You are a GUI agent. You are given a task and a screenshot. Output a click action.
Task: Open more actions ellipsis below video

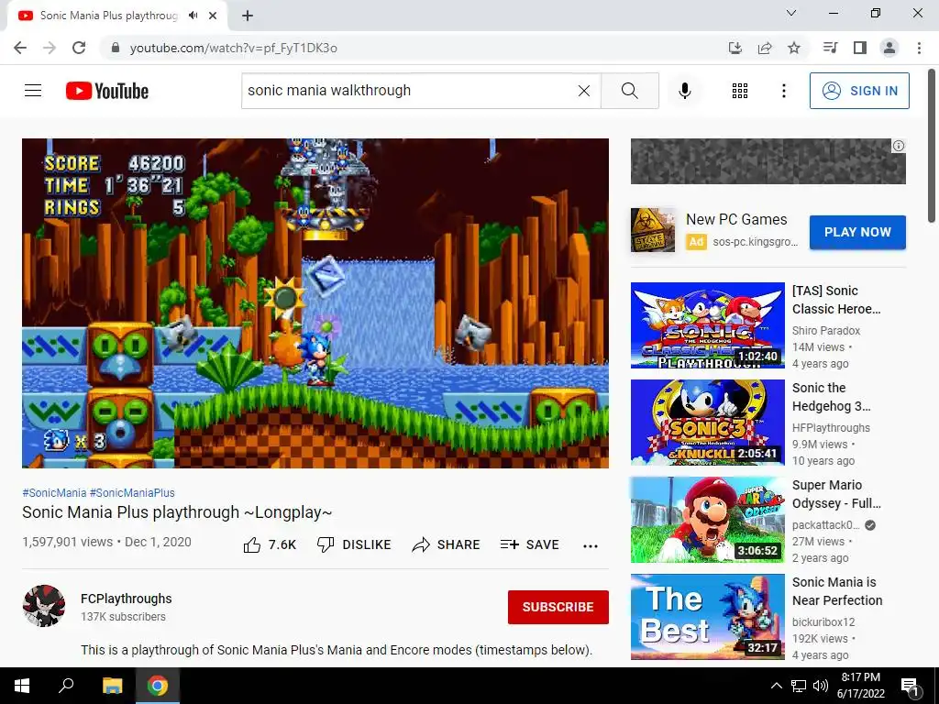(x=591, y=545)
